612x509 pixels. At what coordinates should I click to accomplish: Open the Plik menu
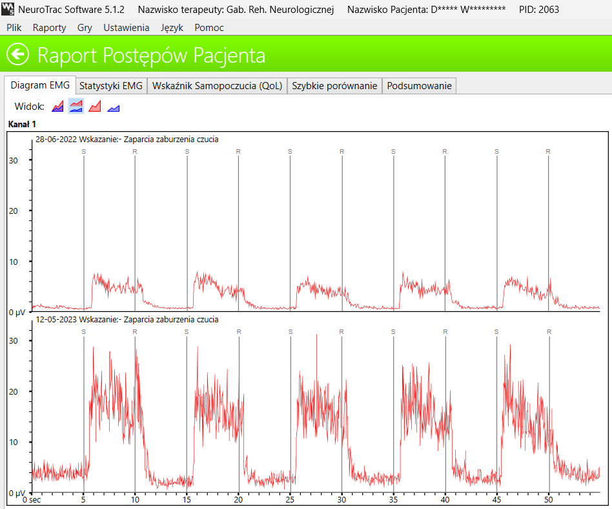(13, 28)
